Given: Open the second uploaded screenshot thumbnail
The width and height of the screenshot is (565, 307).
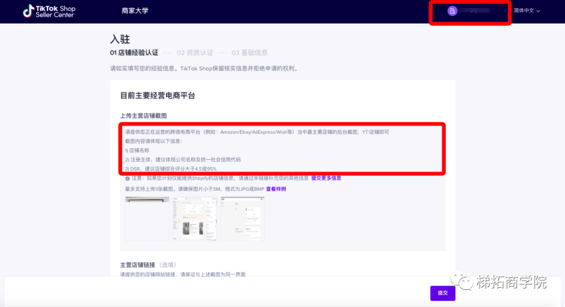Looking at the screenshot, I should click(x=195, y=218).
